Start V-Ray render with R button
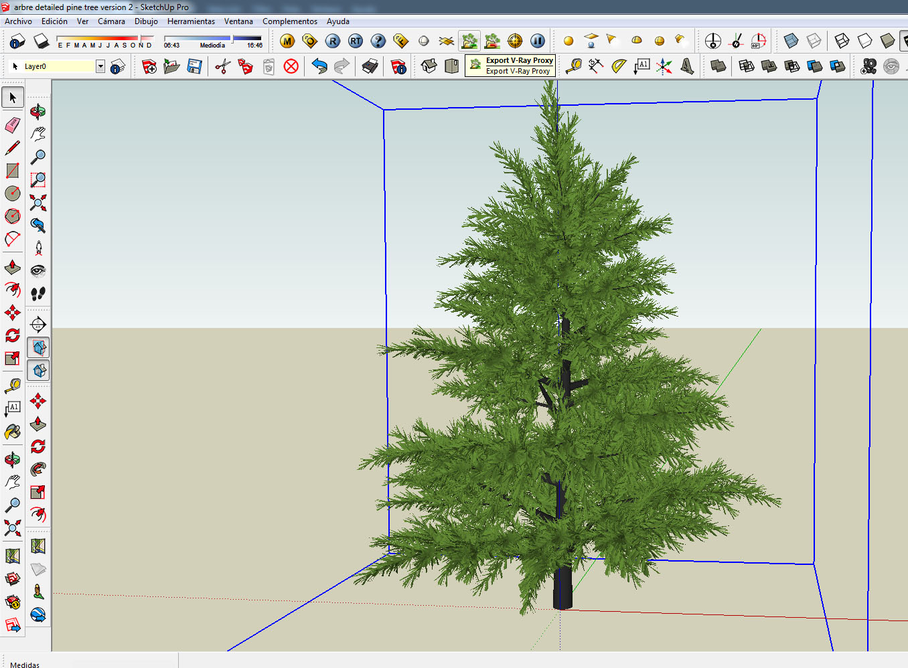Screen dimensions: 908x668 click(333, 41)
